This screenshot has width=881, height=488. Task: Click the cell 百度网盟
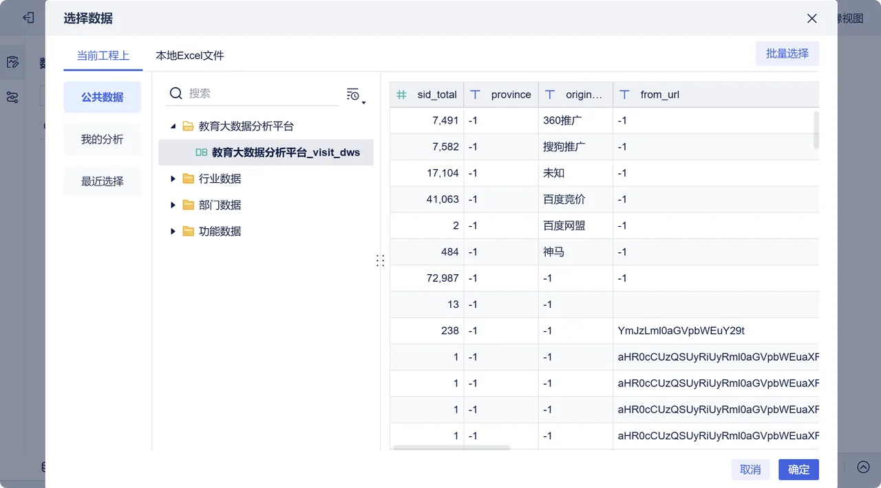click(x=575, y=225)
